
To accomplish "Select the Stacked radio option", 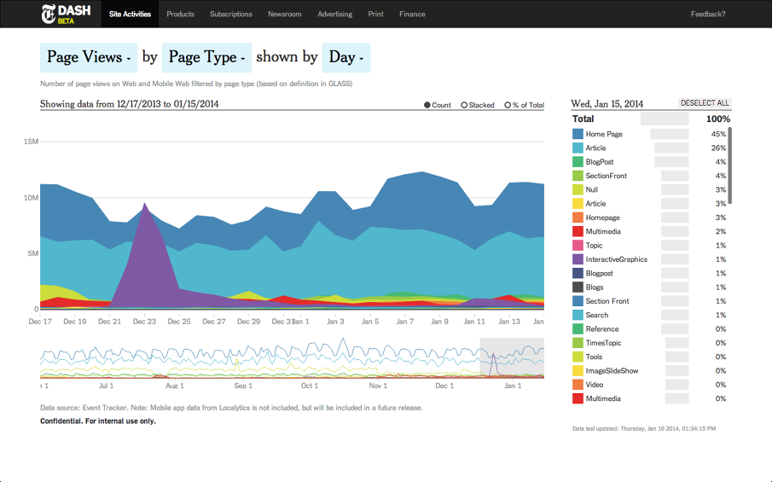I will (x=464, y=105).
